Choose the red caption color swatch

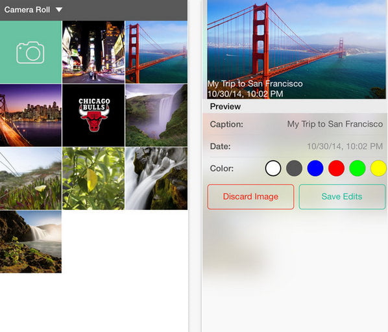pos(336,168)
